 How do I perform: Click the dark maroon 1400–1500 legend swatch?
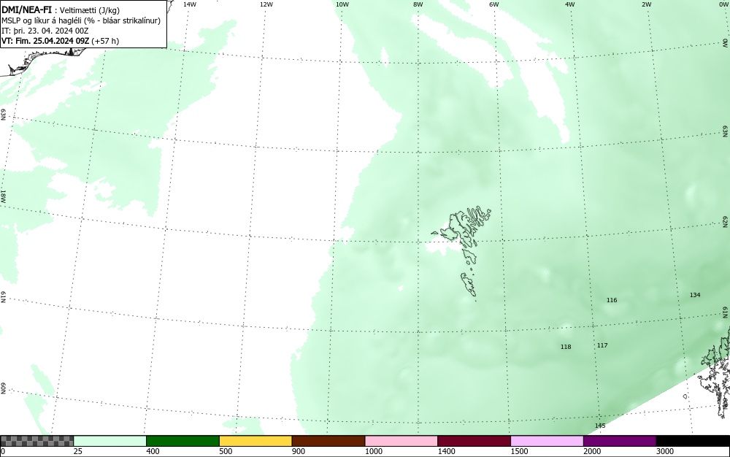coord(474,441)
